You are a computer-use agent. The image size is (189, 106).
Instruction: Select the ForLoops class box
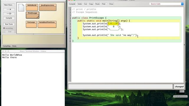click(31, 24)
